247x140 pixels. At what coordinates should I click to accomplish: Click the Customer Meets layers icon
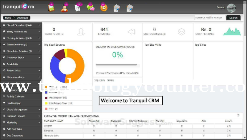pyautogui.click(x=181, y=32)
